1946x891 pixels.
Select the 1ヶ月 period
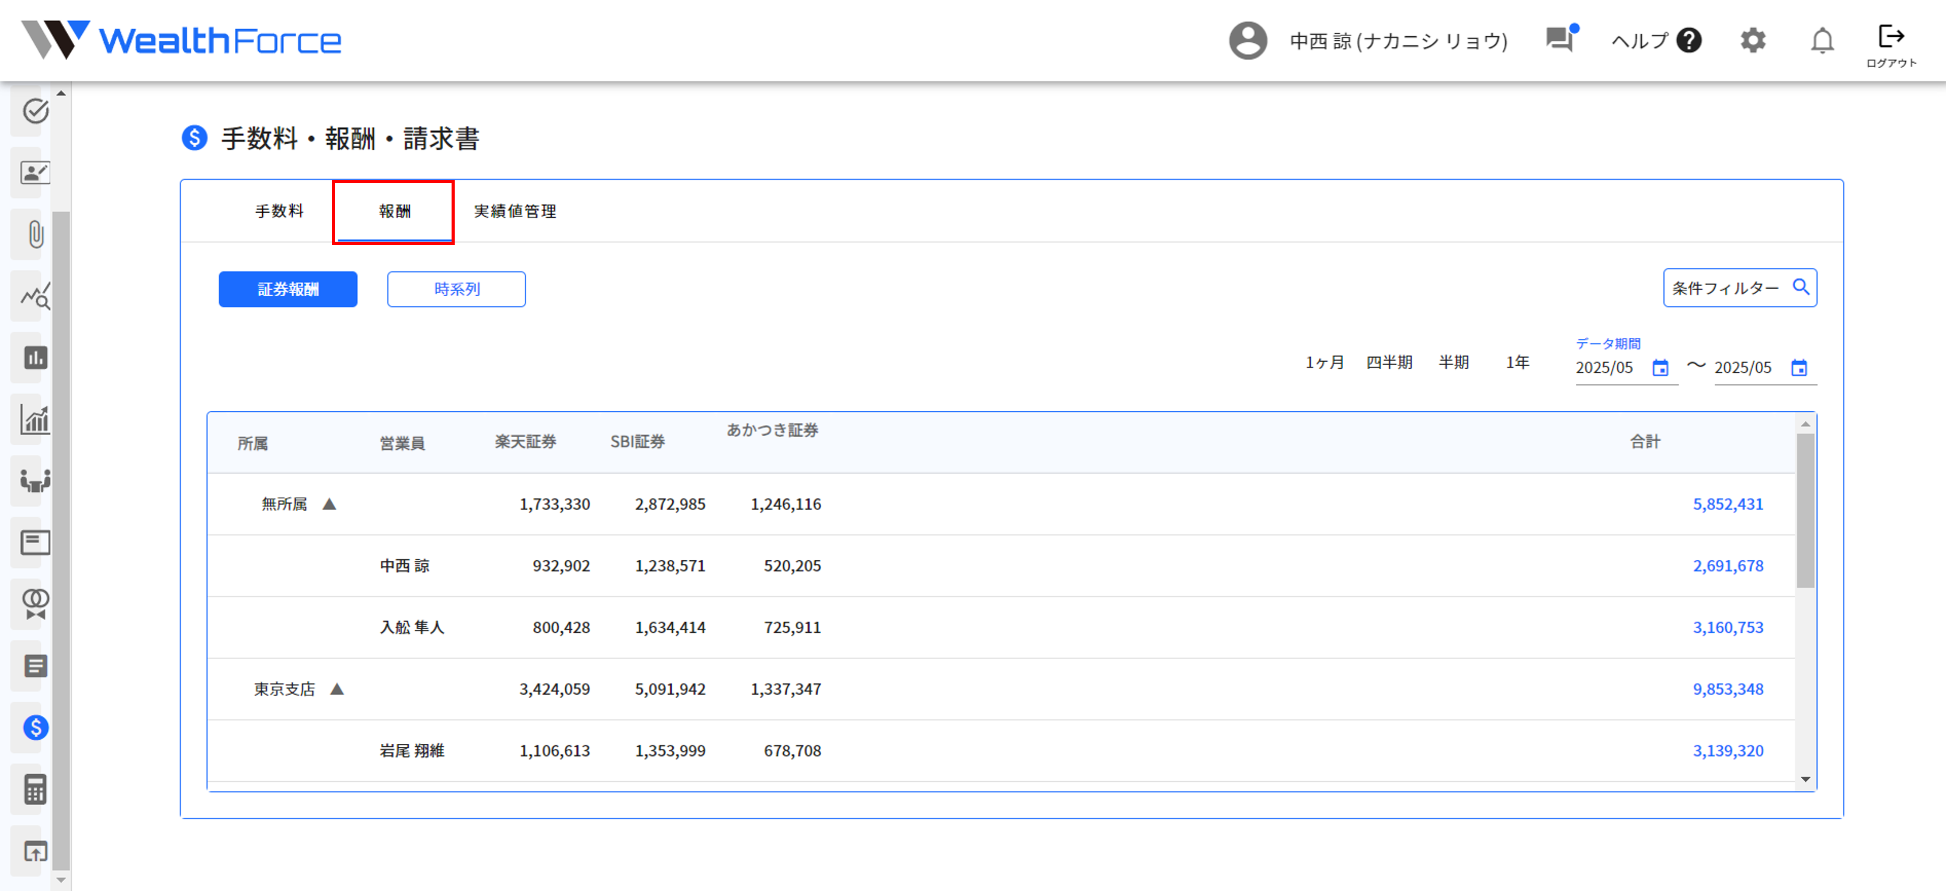1324,363
